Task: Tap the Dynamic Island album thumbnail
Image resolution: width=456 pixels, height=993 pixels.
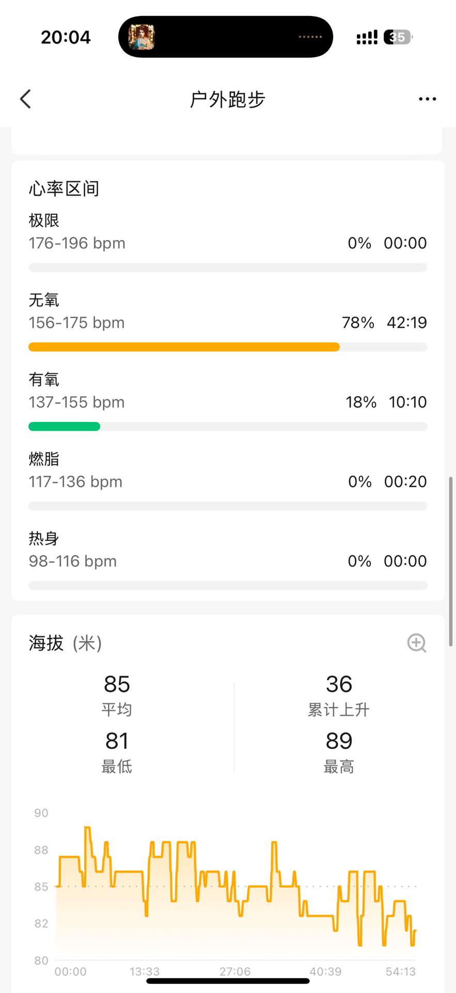Action: pyautogui.click(x=141, y=37)
